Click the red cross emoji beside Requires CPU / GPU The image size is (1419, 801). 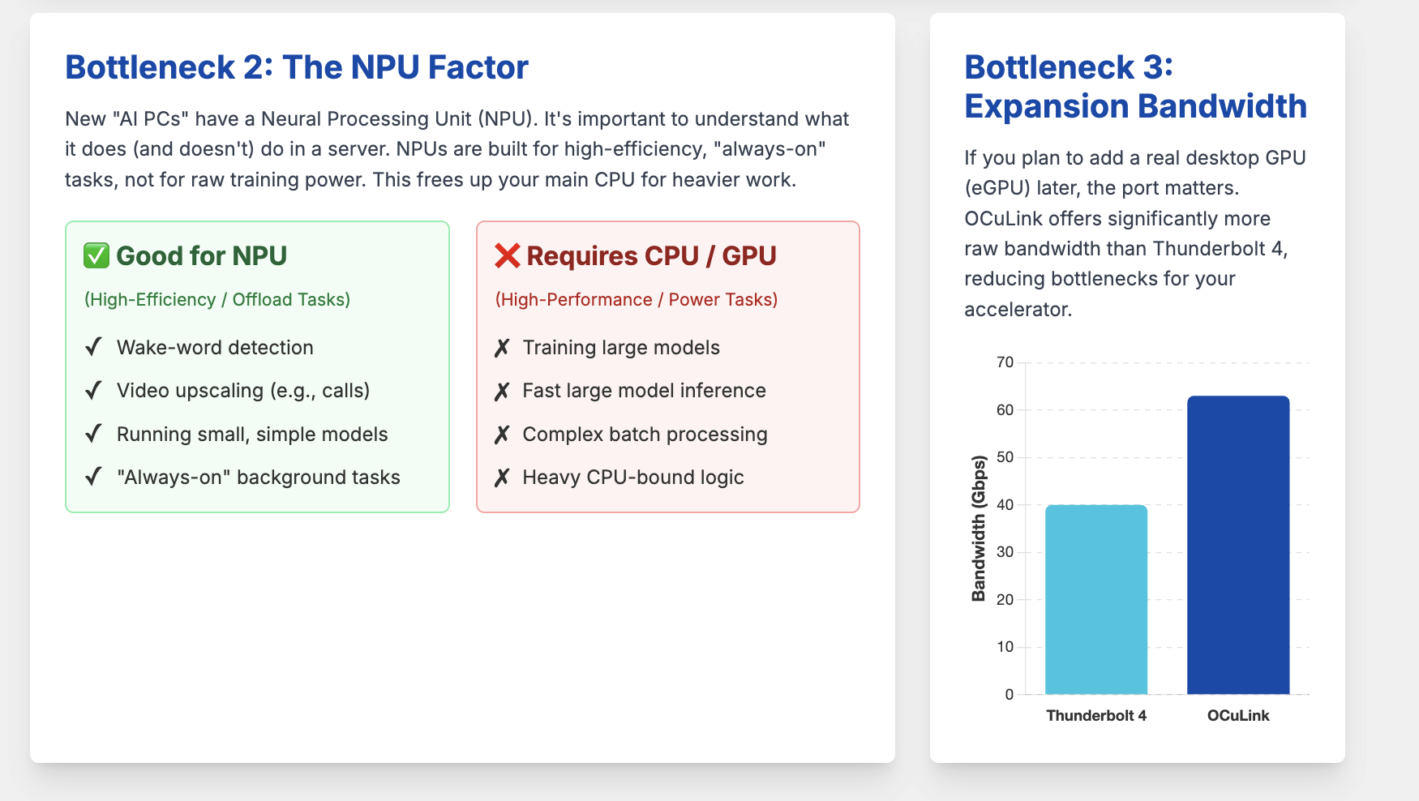(508, 256)
